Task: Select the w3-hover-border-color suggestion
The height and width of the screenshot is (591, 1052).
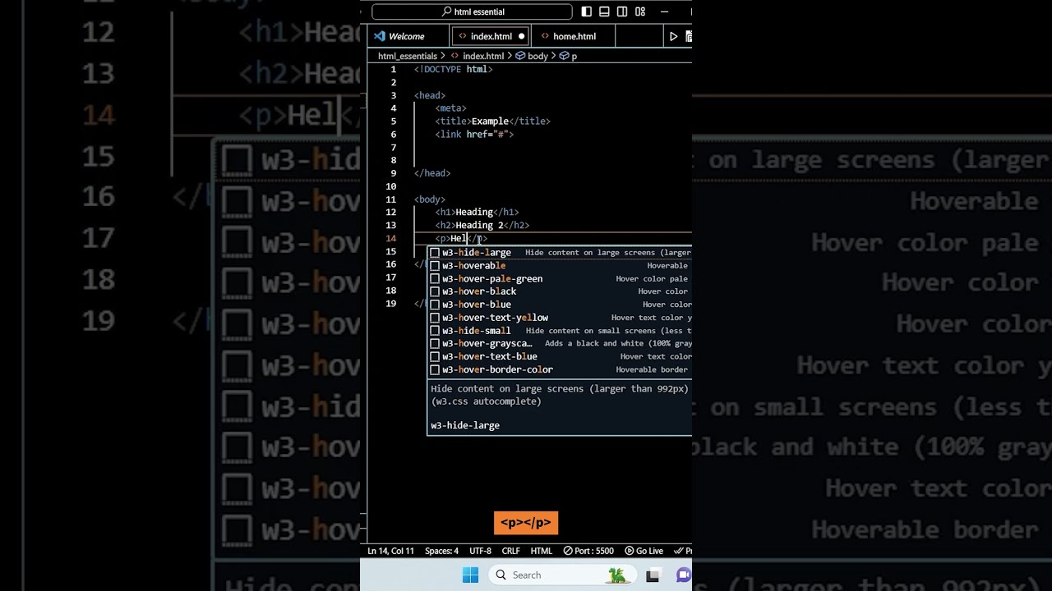Action: pos(560,369)
